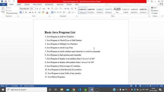The width and height of the screenshot is (164, 92).
Task: Toggle Show/Hide paragraph marks
Action: pyautogui.click(x=76, y=9)
